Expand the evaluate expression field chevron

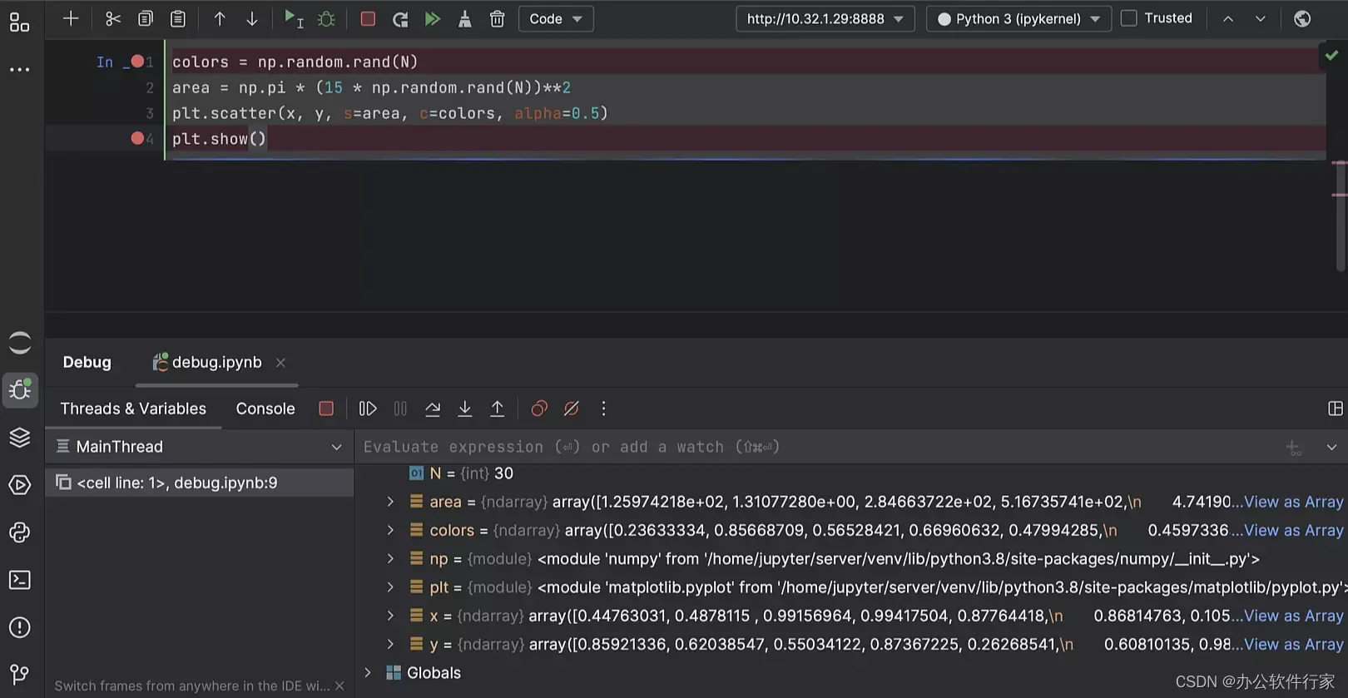[1331, 447]
